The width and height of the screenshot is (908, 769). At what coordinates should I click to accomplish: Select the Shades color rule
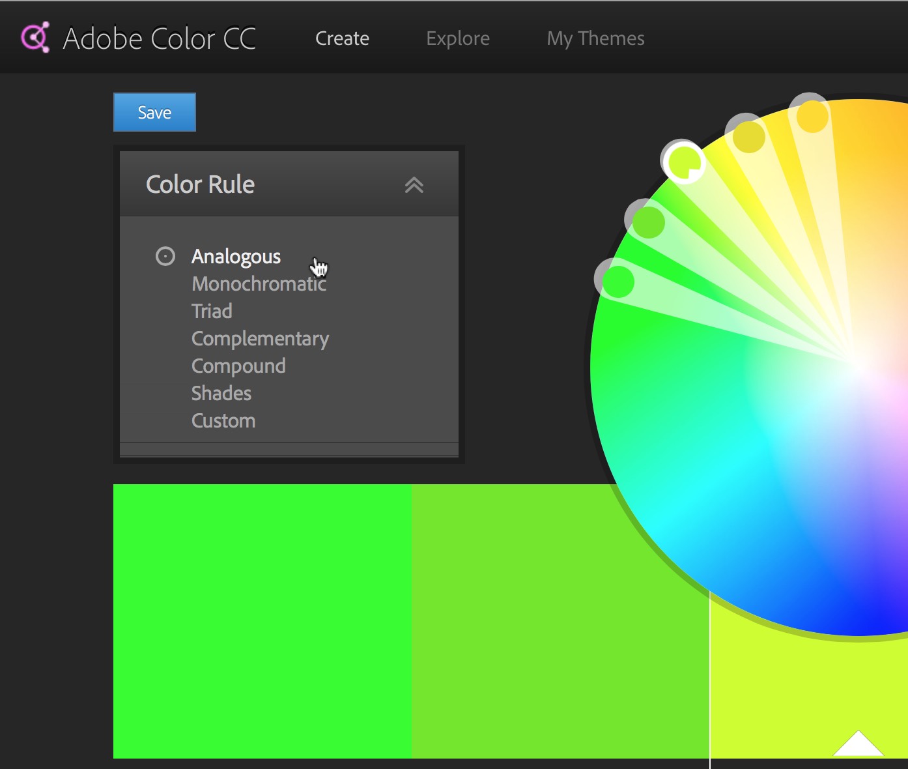click(x=221, y=394)
